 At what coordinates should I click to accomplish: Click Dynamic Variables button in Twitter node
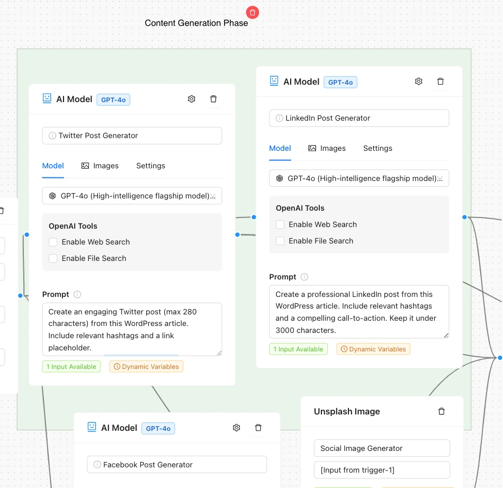pyautogui.click(x=146, y=366)
